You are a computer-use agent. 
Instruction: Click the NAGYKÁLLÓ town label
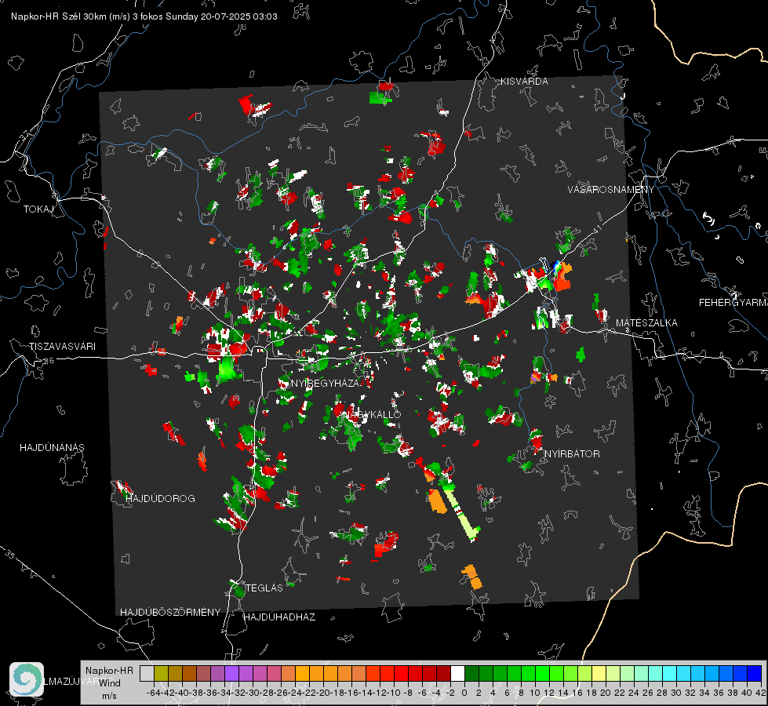pos(373,414)
